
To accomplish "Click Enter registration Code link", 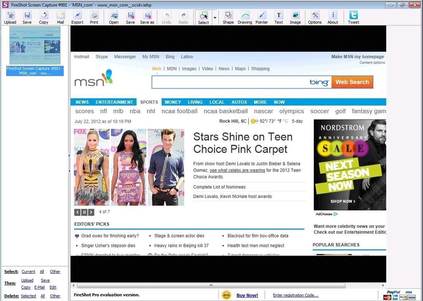I will (x=295, y=295).
